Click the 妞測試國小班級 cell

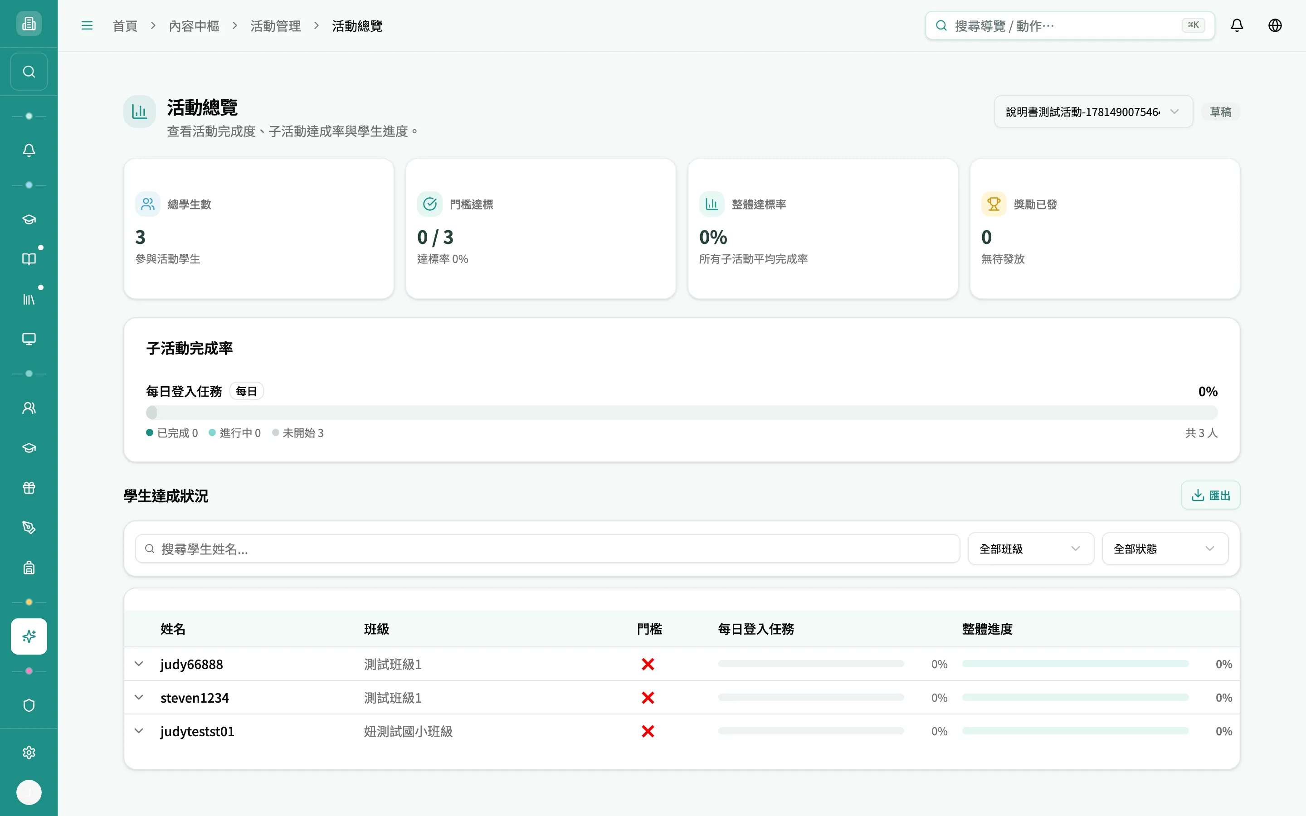[408, 731]
